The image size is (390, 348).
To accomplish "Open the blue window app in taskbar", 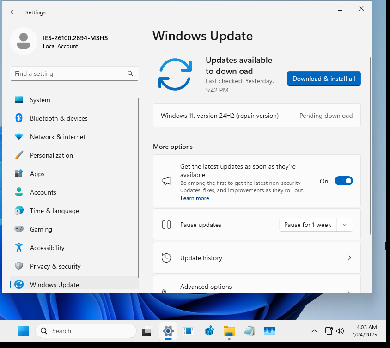I will coord(189,331).
